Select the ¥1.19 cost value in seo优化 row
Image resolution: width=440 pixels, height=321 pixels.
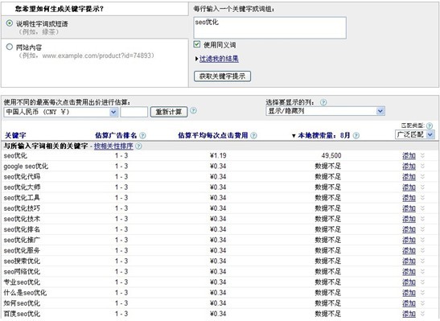point(218,155)
